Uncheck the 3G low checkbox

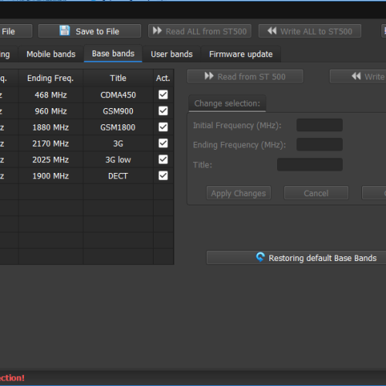[x=163, y=160]
